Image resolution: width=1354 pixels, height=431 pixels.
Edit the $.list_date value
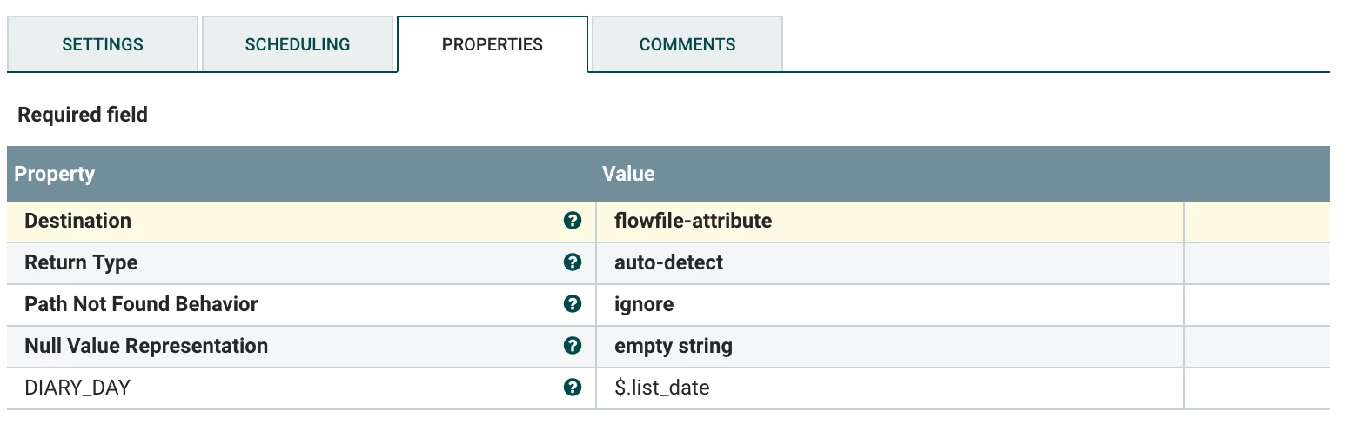click(890, 388)
